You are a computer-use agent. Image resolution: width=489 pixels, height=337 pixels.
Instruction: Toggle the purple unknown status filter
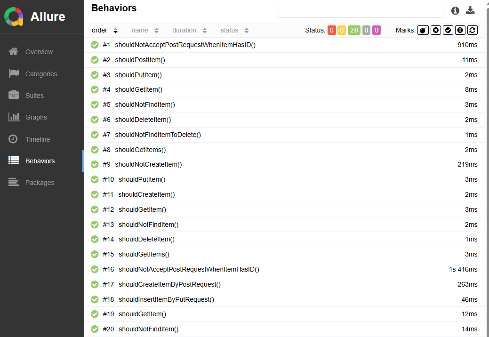point(376,30)
